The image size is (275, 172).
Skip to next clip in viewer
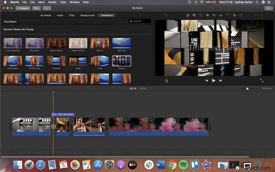click(x=221, y=81)
